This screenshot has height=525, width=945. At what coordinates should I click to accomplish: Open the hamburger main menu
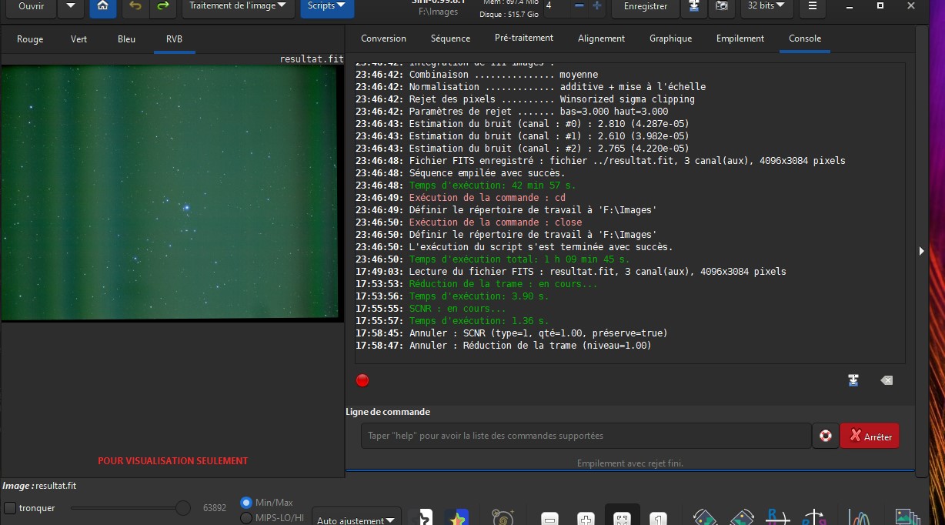812,6
